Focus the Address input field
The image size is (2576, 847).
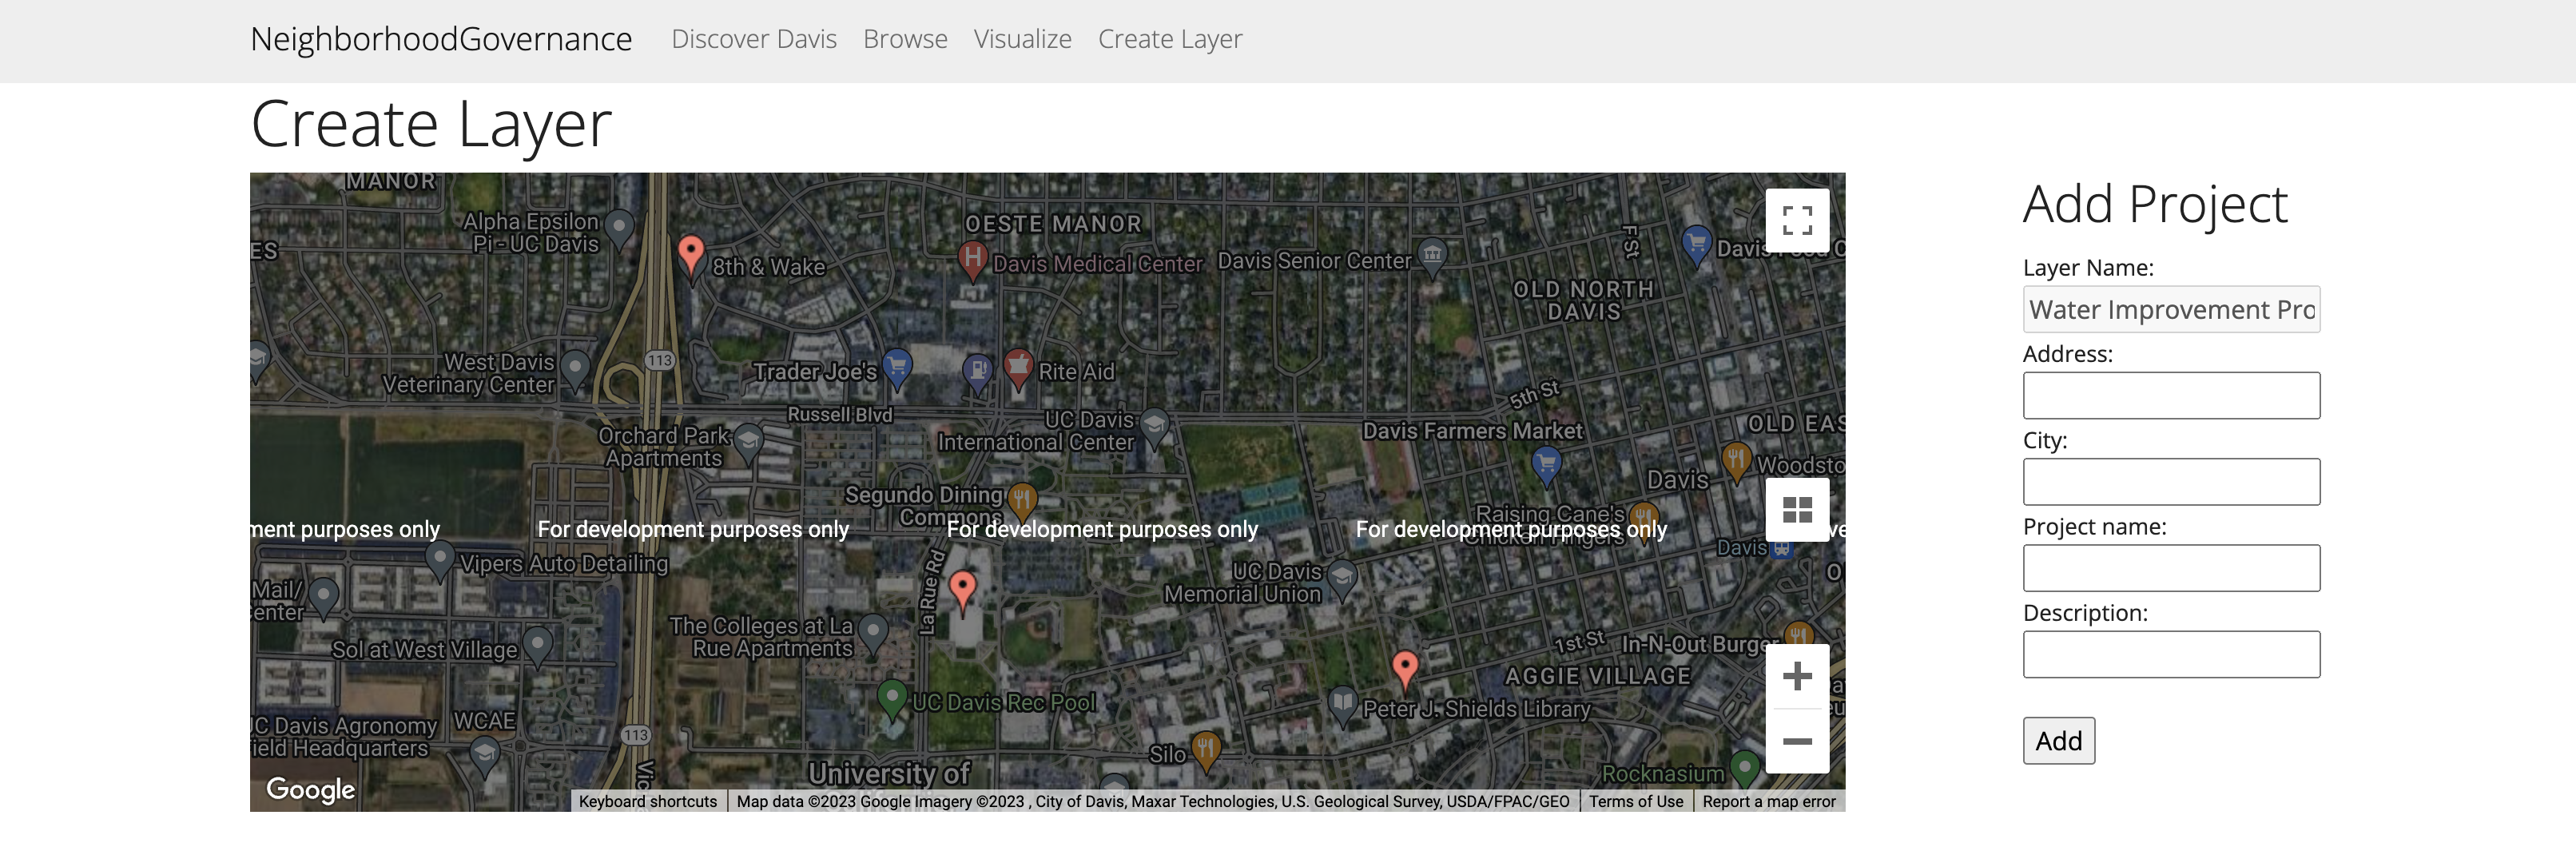[x=2171, y=395]
